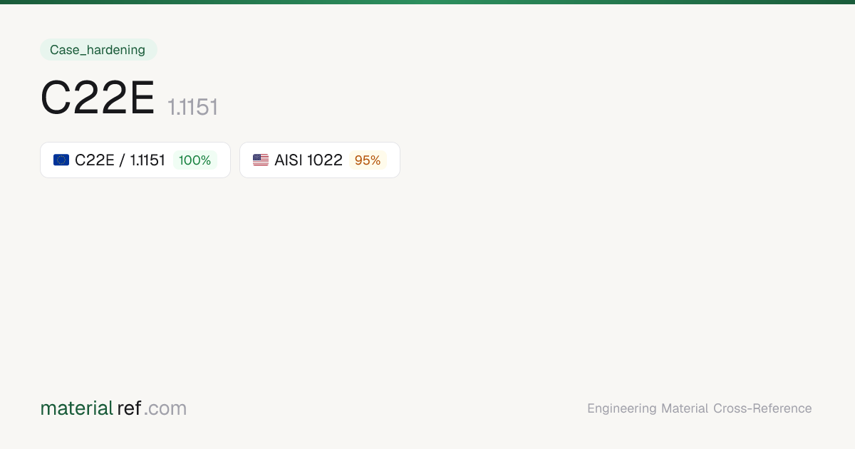Click "C22E" text inside the EU chip
This screenshot has height=449, width=855.
pyautogui.click(x=95, y=160)
